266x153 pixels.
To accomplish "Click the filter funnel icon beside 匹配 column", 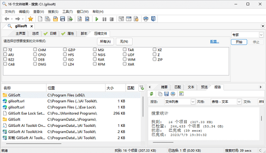I will (142, 88).
